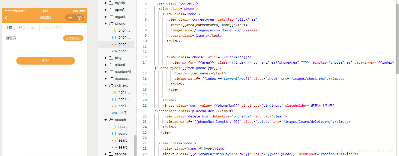Screen dimensions: 399x156
Task: Click the file tree vertical scrollbar
Action: 135,145
